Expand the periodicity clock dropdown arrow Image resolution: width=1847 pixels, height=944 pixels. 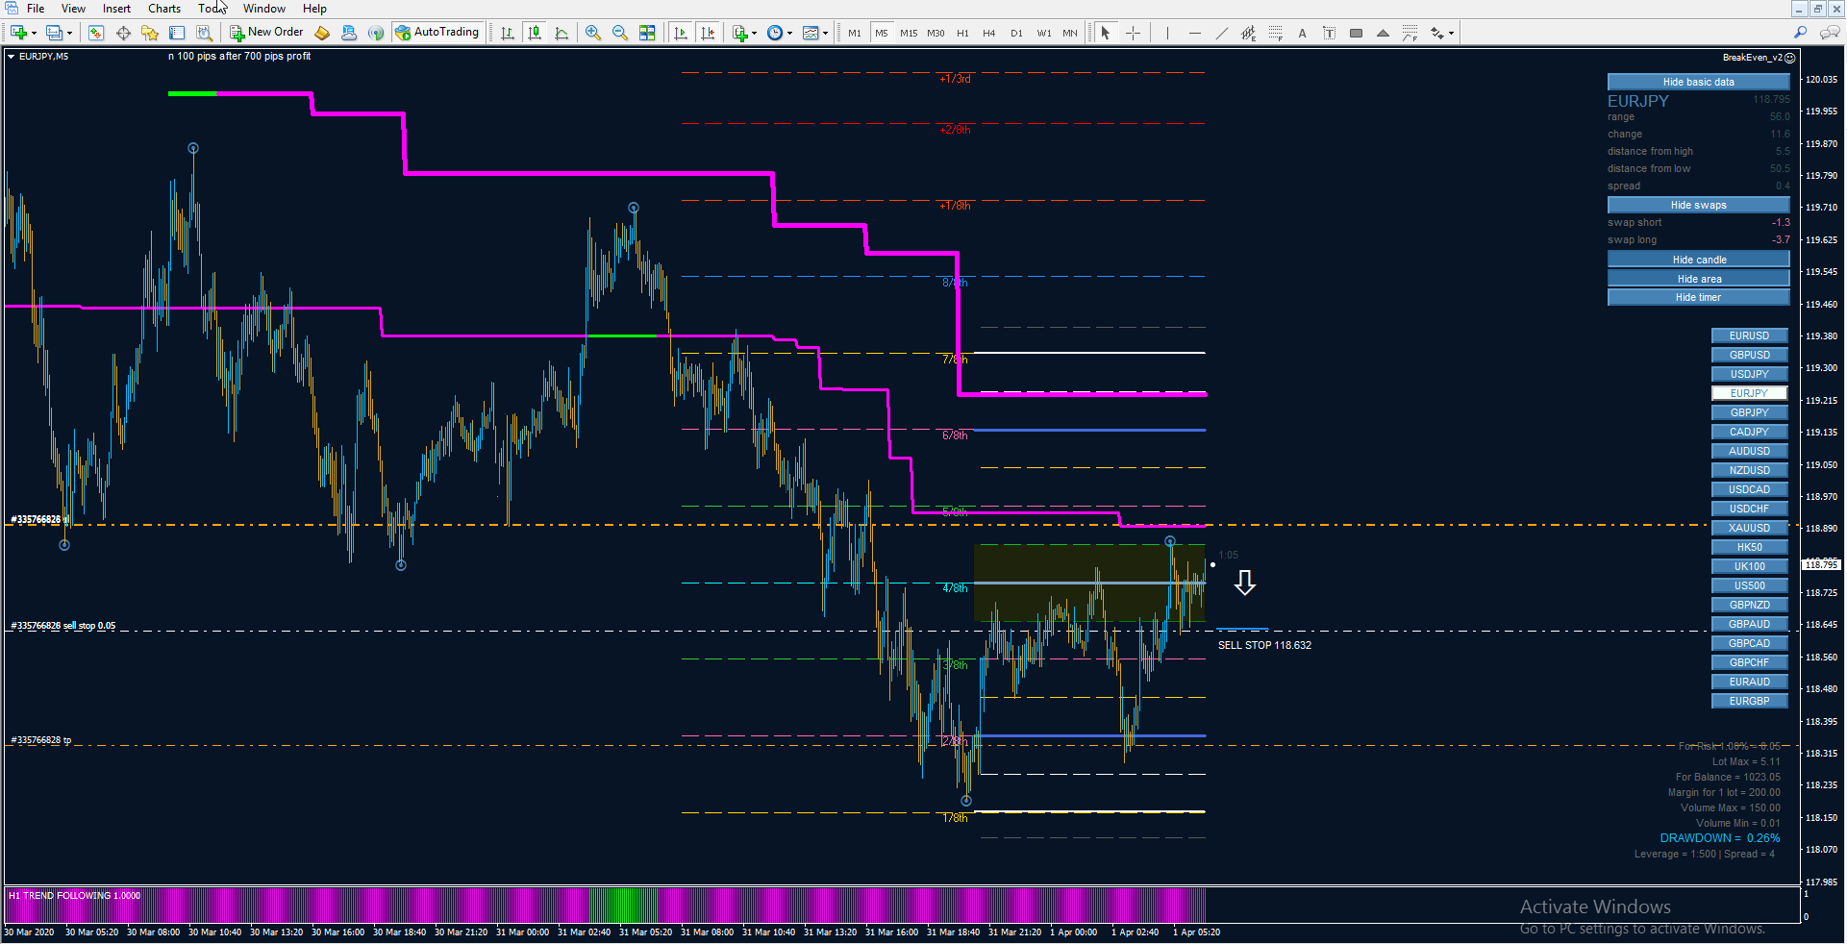point(789,33)
